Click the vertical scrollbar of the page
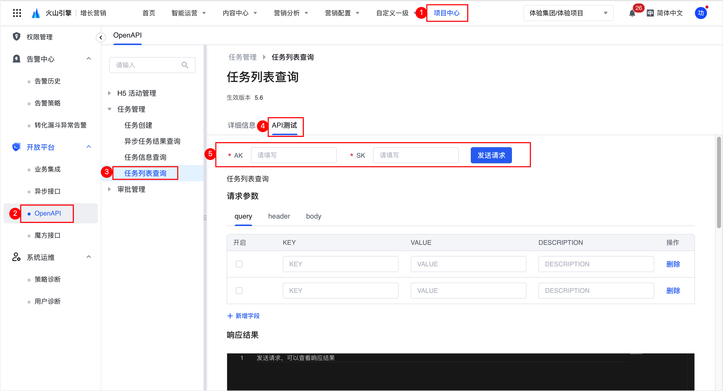723x391 pixels. tap(718, 182)
